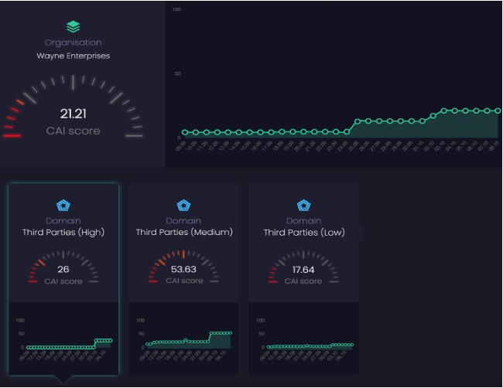503x388 pixels.
Task: Click the 53.63 CAI score gauge
Action: (x=183, y=267)
